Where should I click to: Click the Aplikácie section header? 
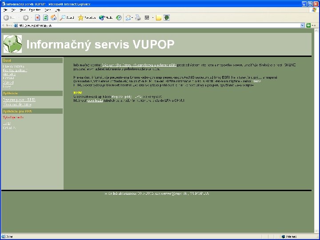coord(32,93)
